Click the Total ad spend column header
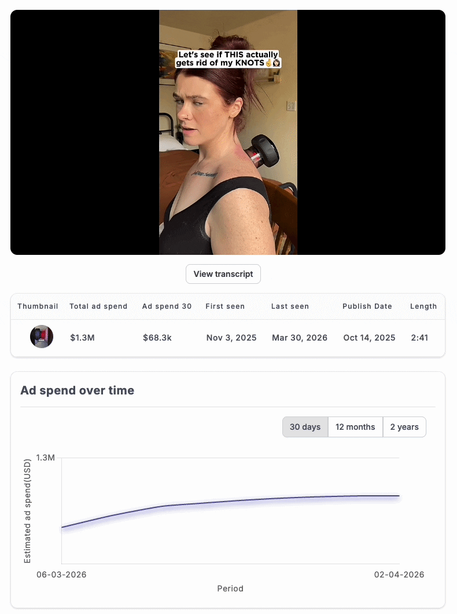The image size is (457, 614). click(98, 306)
